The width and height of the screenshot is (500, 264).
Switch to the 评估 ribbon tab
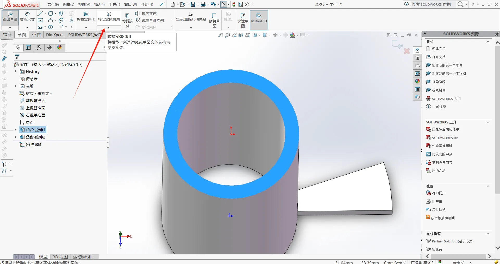tap(36, 35)
